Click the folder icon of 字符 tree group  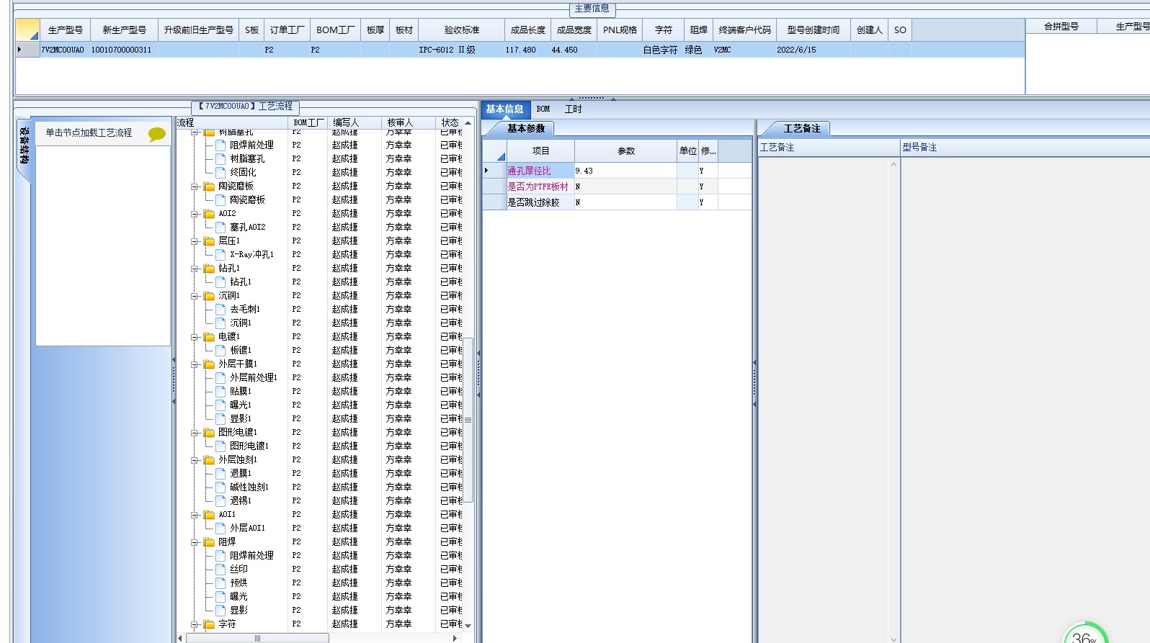point(210,624)
